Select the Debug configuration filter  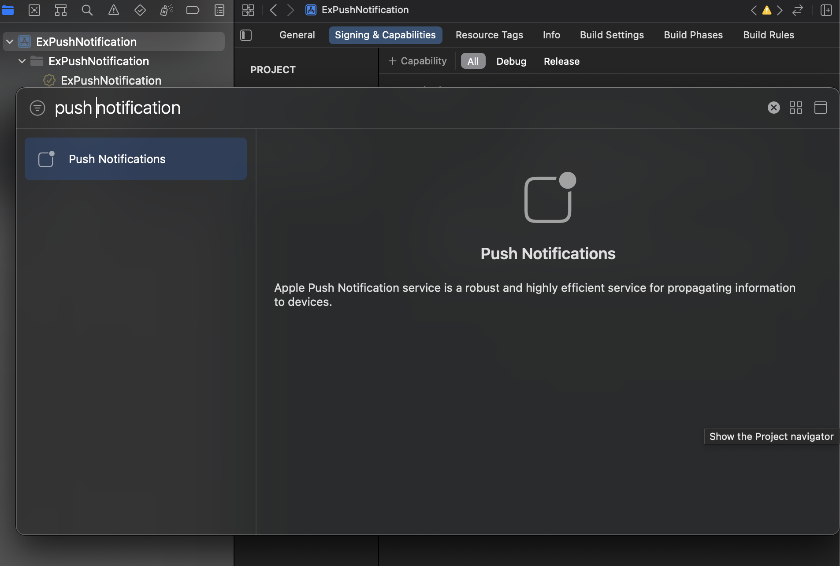[x=511, y=61]
